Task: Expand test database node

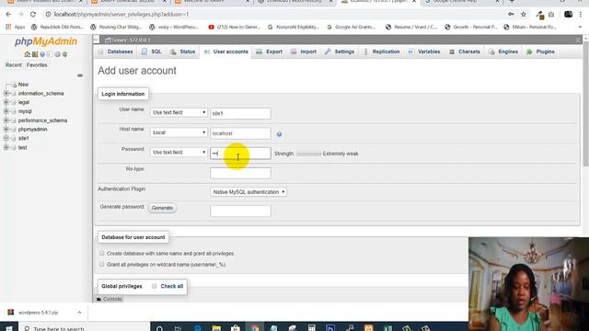Action: (x=6, y=147)
